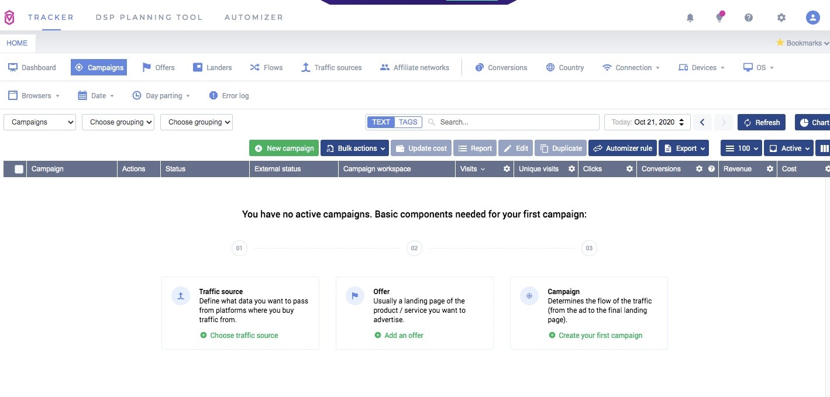Open the 100 rows-per-page dropdown
This screenshot has height=397, width=830.
coord(741,149)
